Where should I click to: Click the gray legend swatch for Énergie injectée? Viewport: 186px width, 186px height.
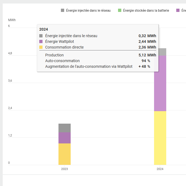pos(63,11)
